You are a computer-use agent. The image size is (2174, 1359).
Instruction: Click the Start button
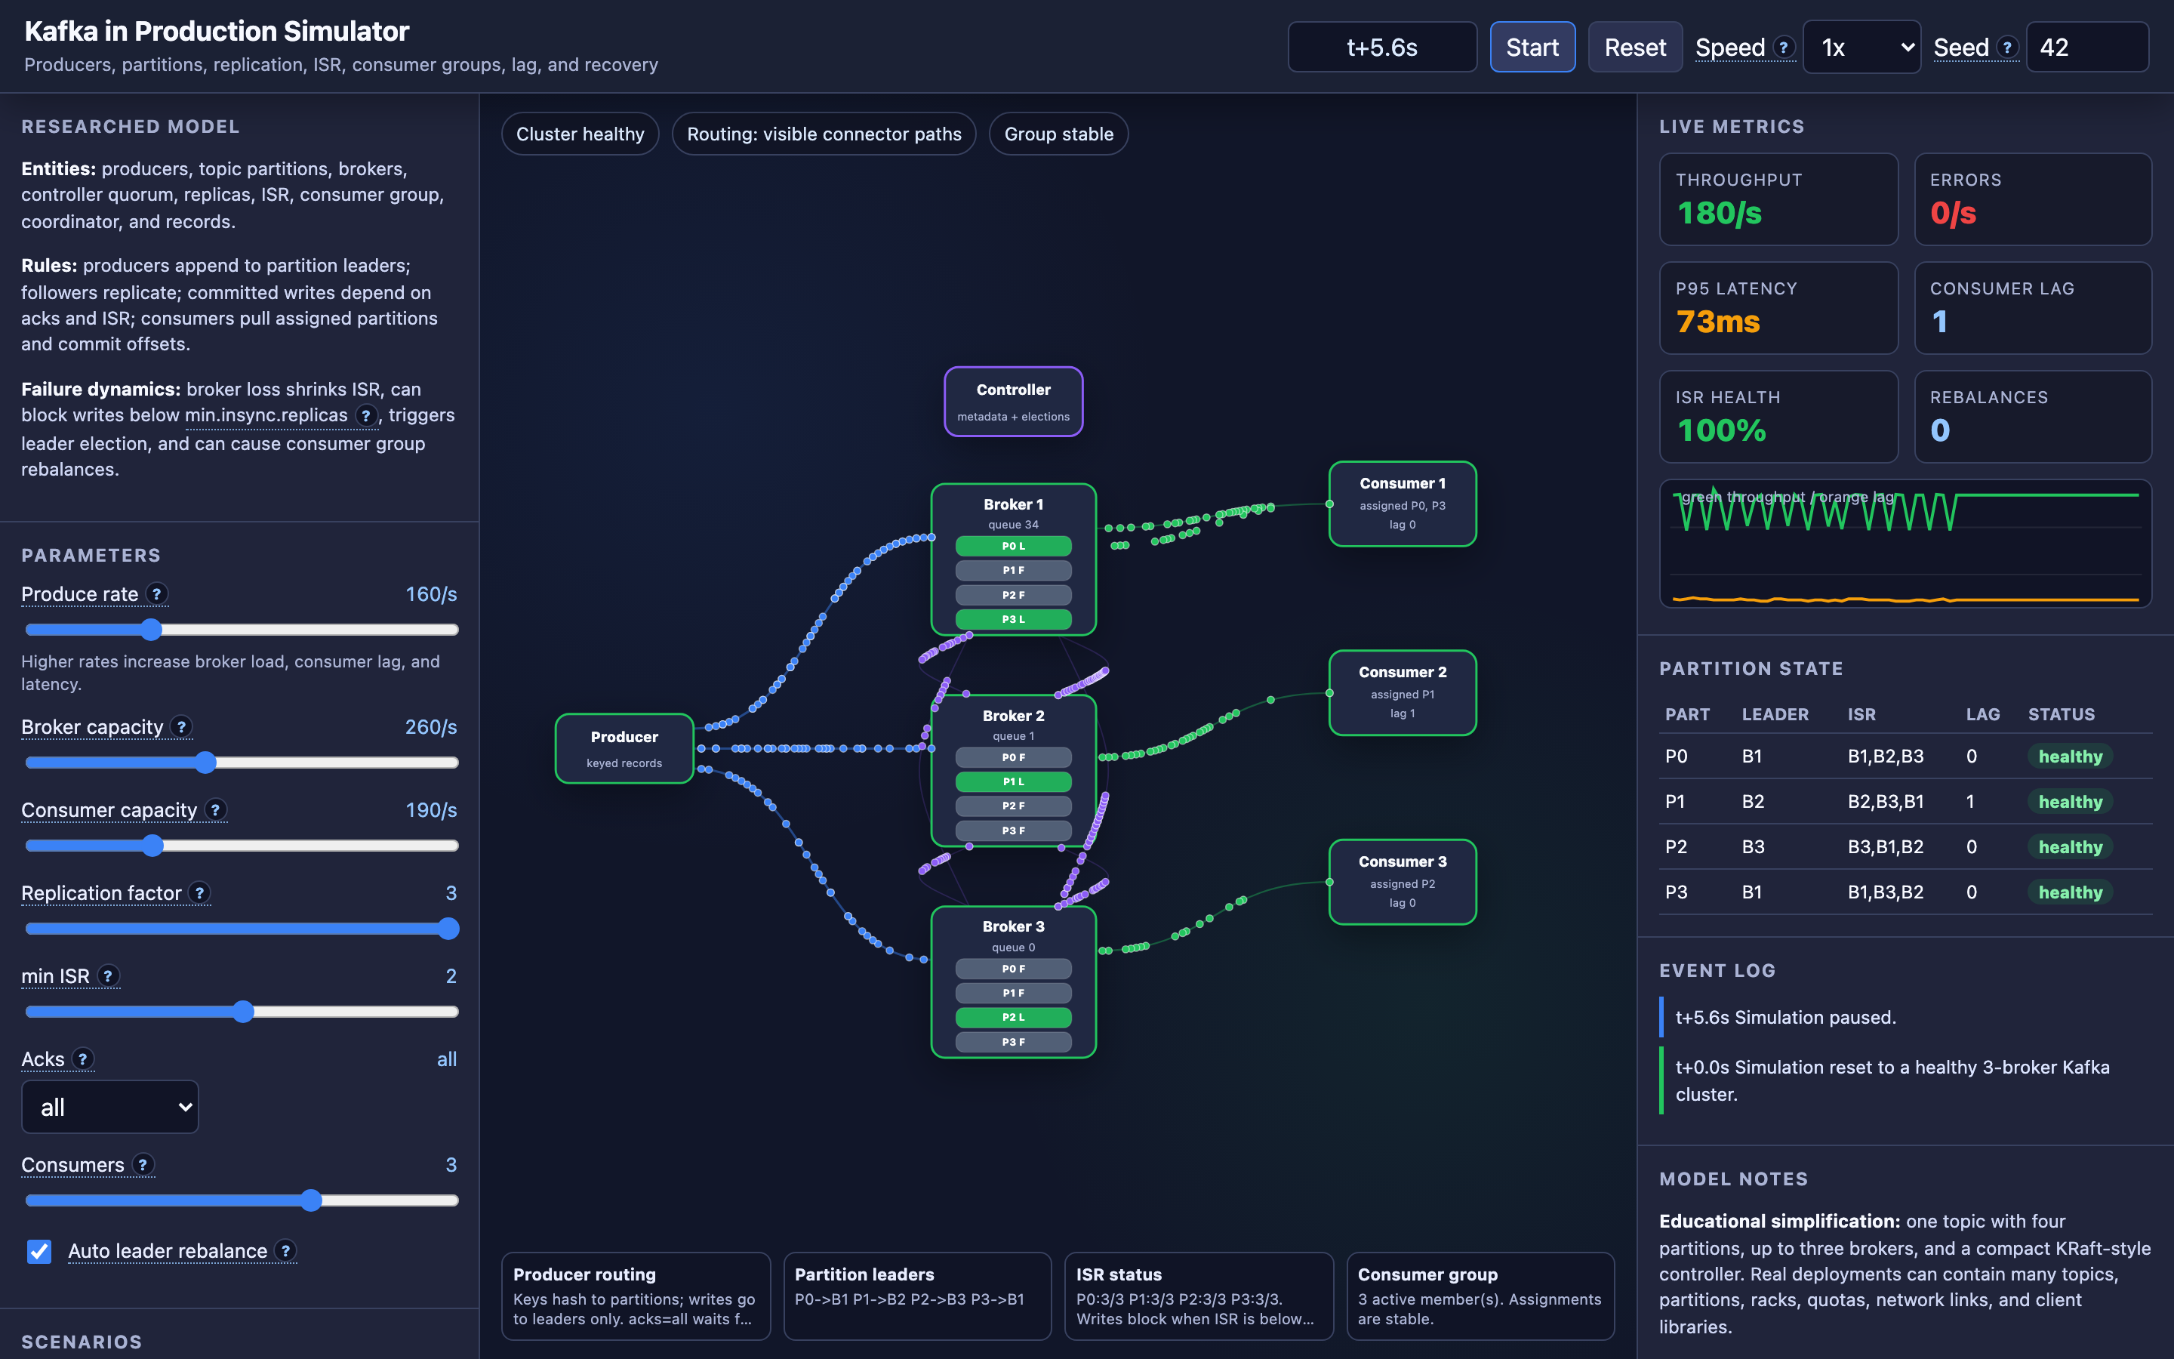pos(1532,47)
